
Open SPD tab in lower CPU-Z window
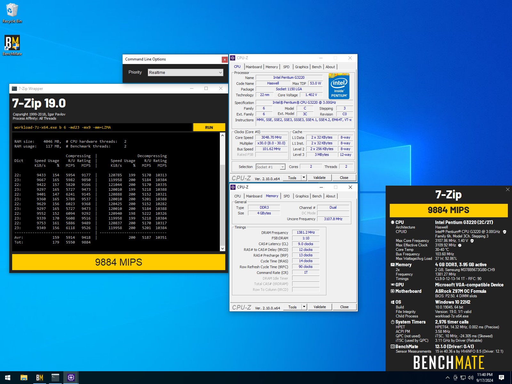[x=287, y=196]
